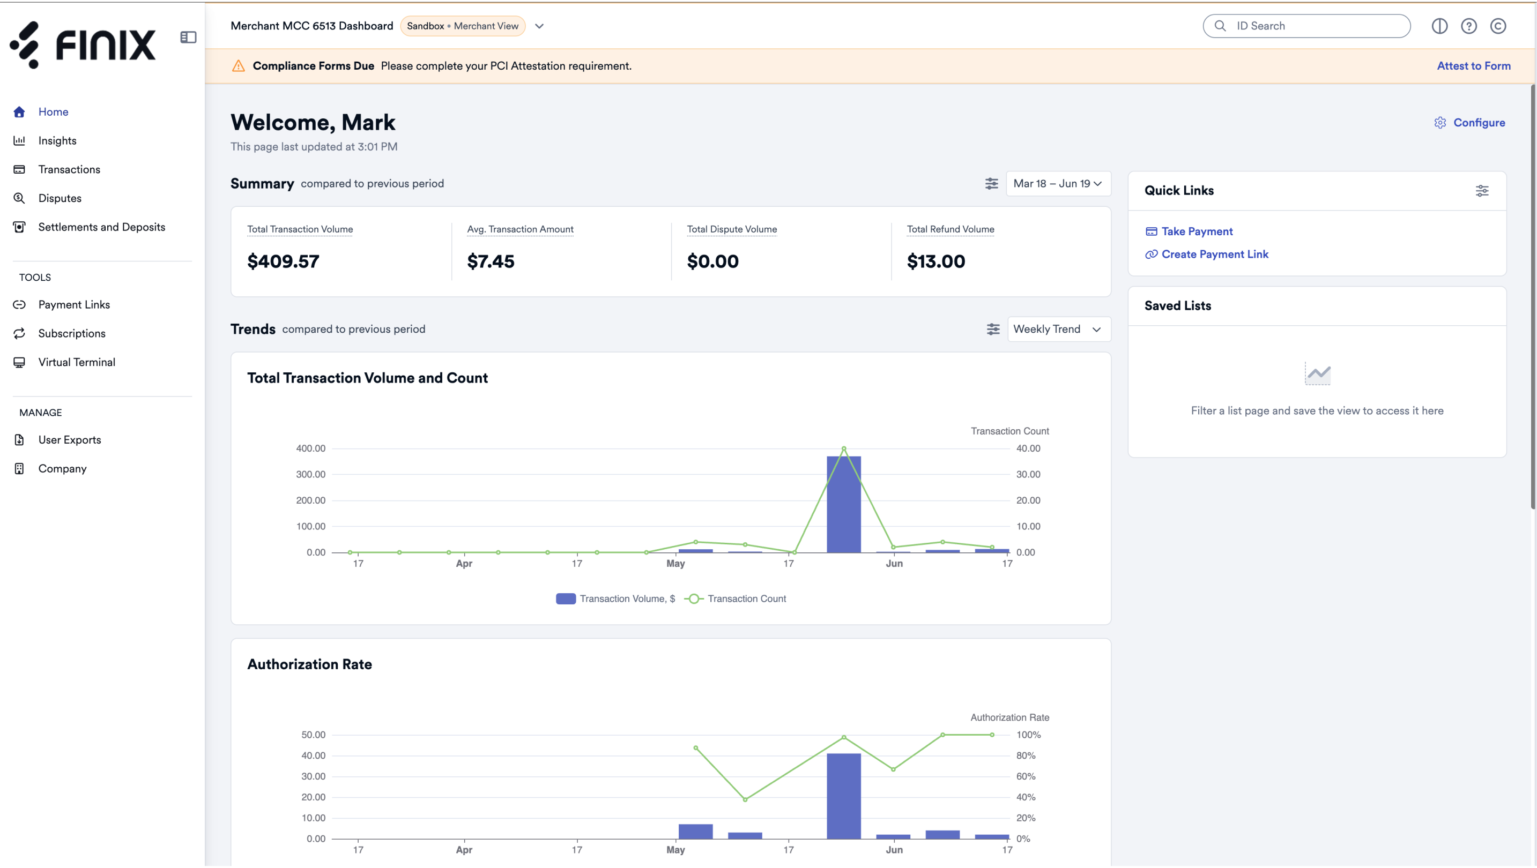Click the Configure gear icon
The image size is (1537, 868).
[1440, 123]
